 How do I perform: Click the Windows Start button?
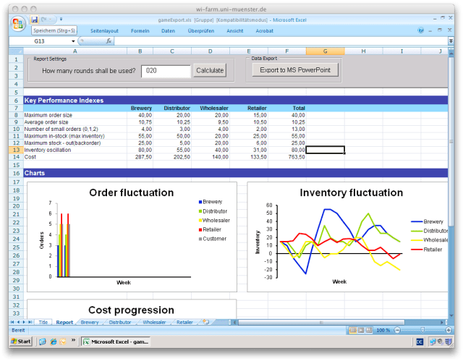click(21, 341)
